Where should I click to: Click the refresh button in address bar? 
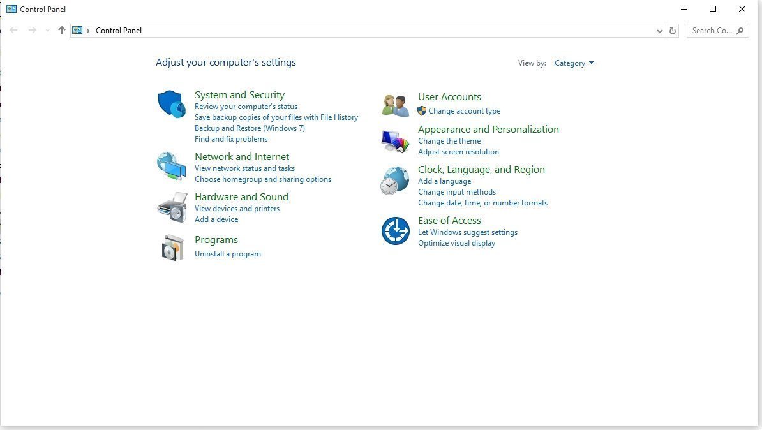(x=672, y=30)
